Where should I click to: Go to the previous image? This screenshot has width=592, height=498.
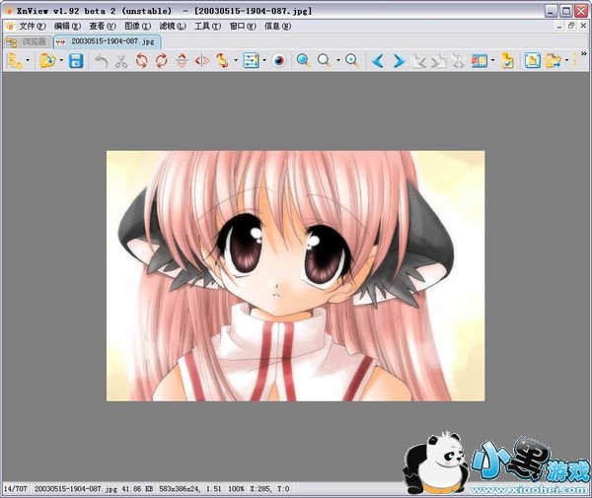(x=378, y=61)
